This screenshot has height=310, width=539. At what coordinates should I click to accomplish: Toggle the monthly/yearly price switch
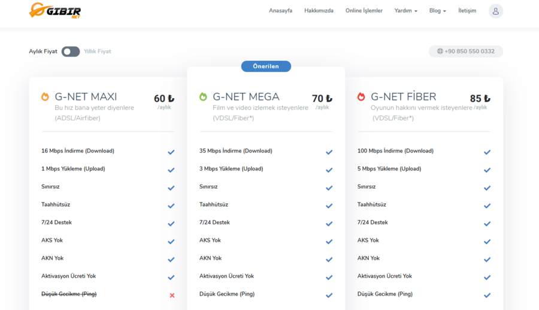click(x=71, y=51)
